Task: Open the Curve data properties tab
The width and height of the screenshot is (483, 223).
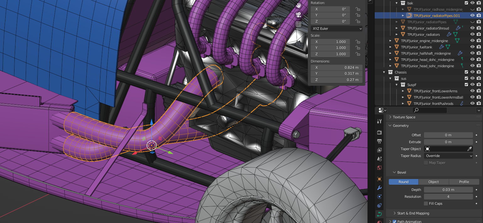Action: point(379,214)
